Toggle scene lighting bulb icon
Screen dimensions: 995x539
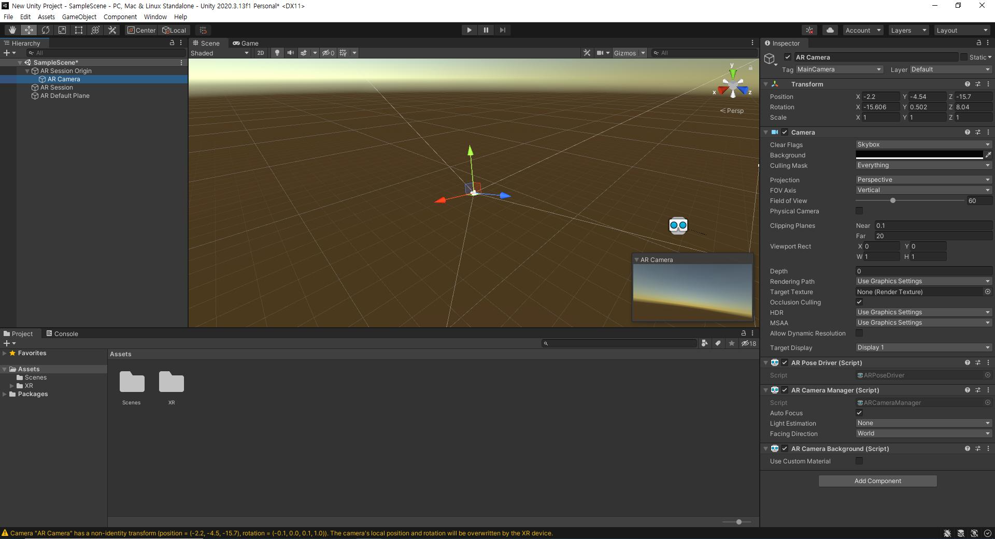[x=277, y=53]
